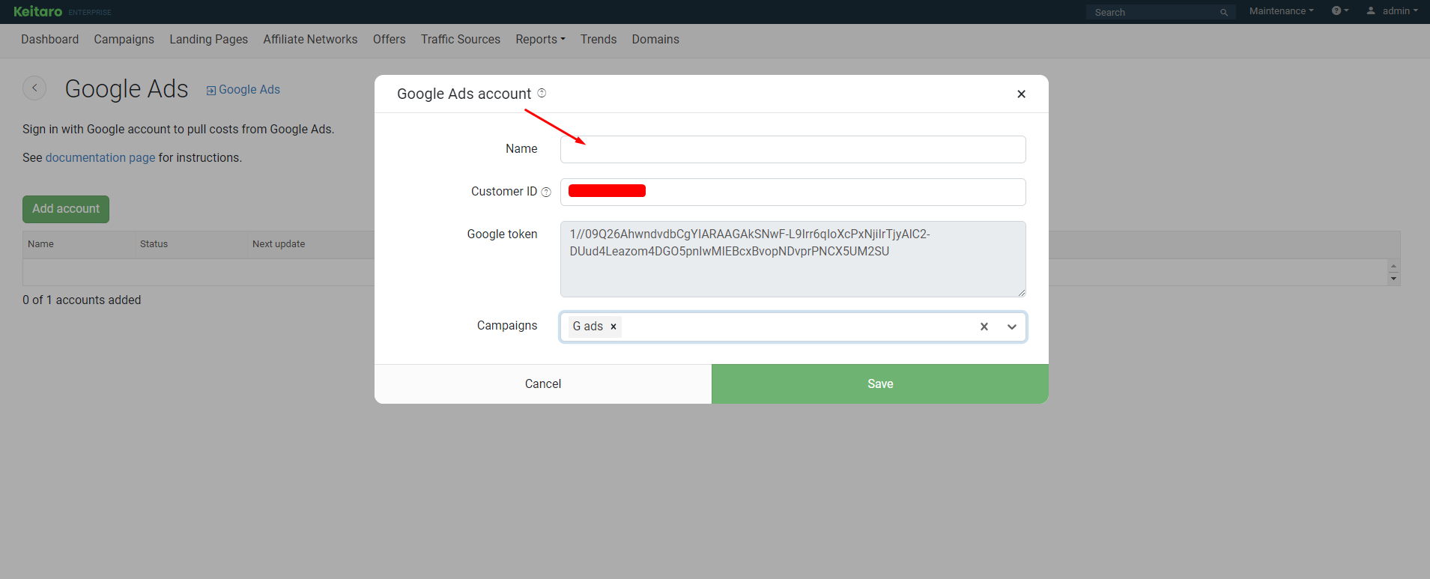Screen dimensions: 1430x579
Task: Click the Google Ads header link
Action: tap(249, 89)
